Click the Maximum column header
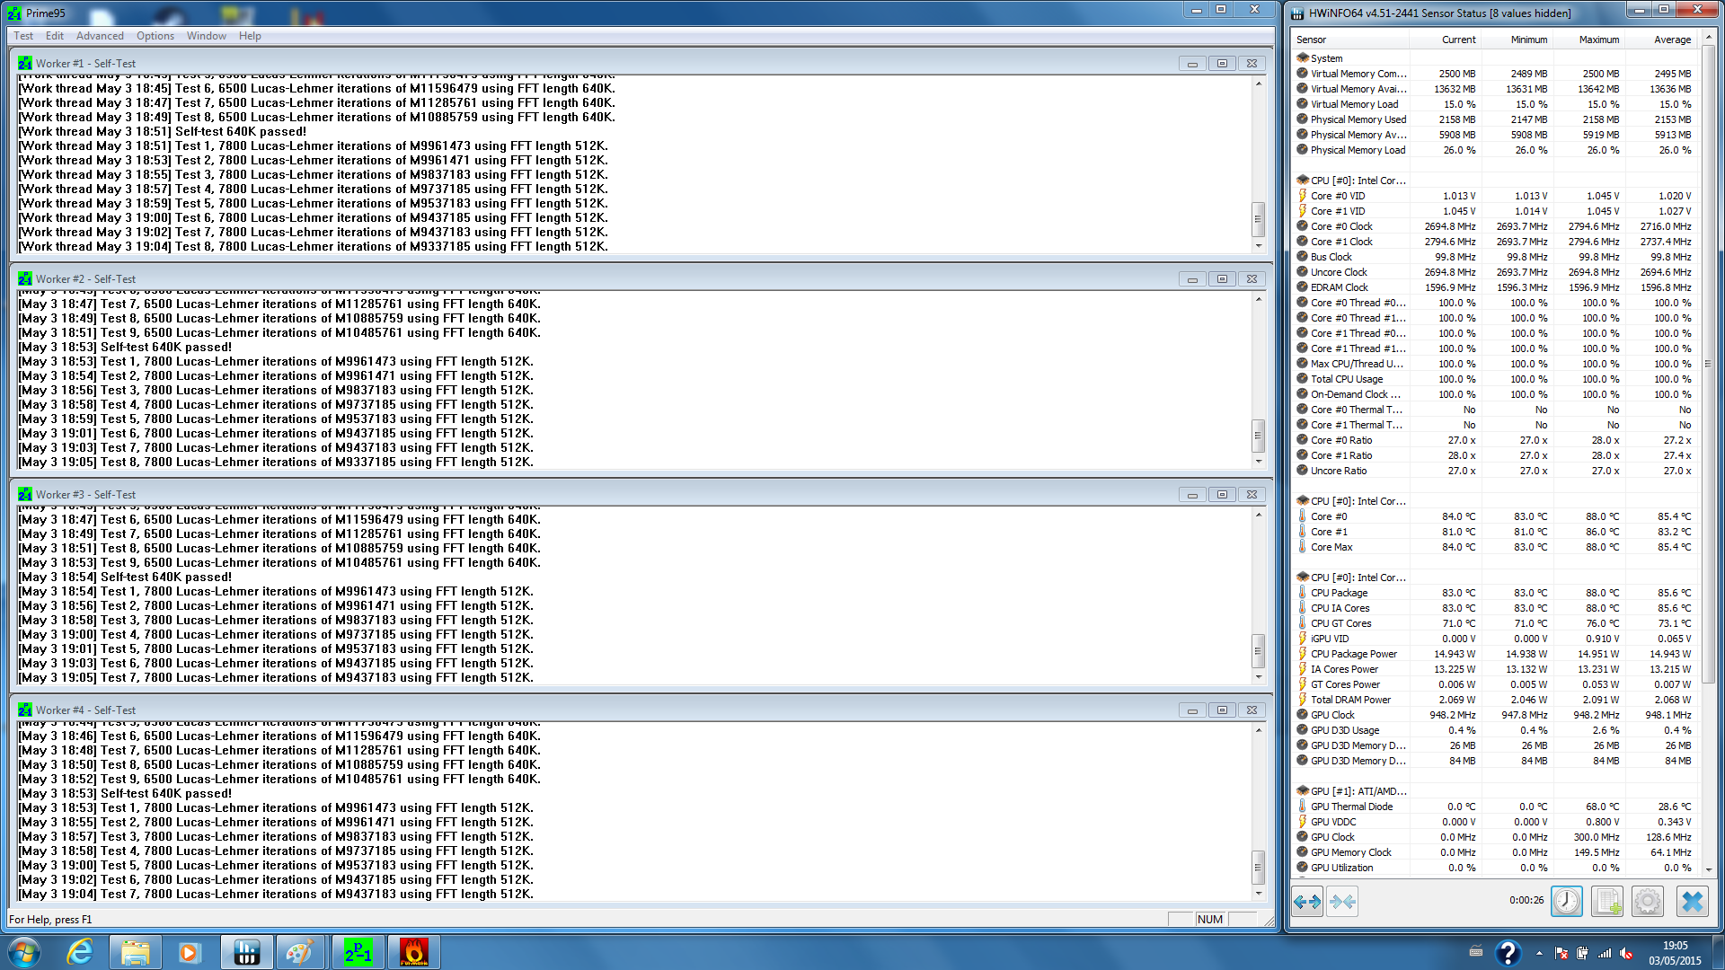The image size is (1725, 970). (1589, 40)
